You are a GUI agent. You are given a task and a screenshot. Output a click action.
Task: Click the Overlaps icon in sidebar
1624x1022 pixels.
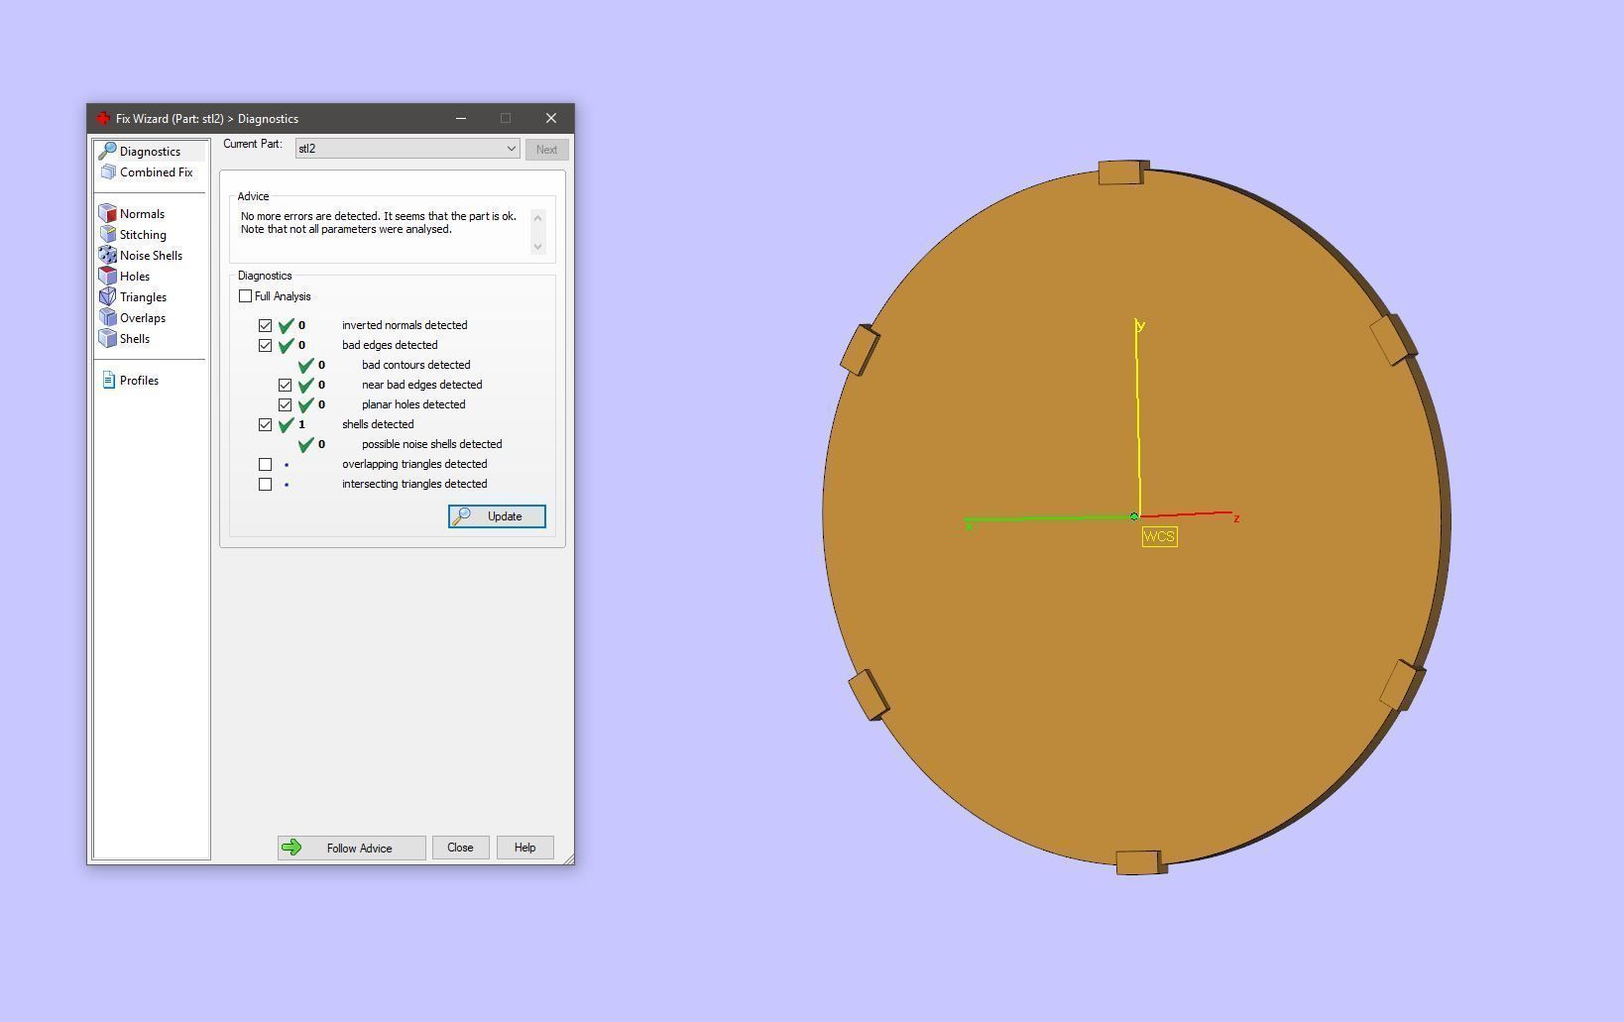point(107,317)
